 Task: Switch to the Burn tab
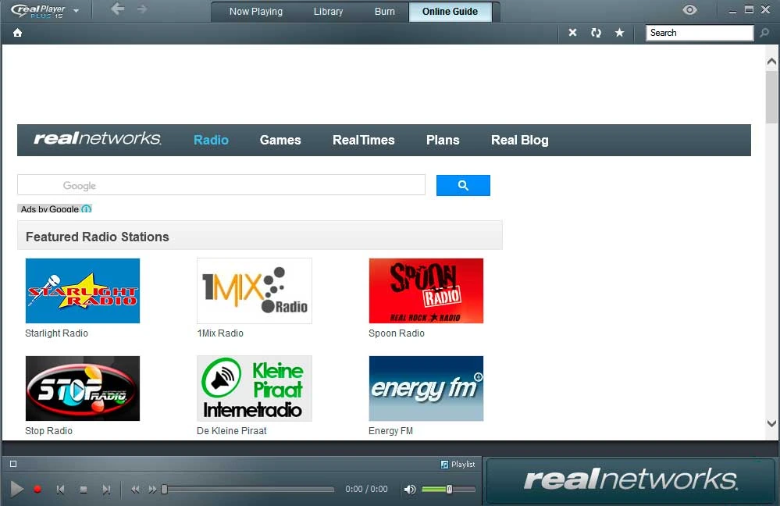click(384, 12)
